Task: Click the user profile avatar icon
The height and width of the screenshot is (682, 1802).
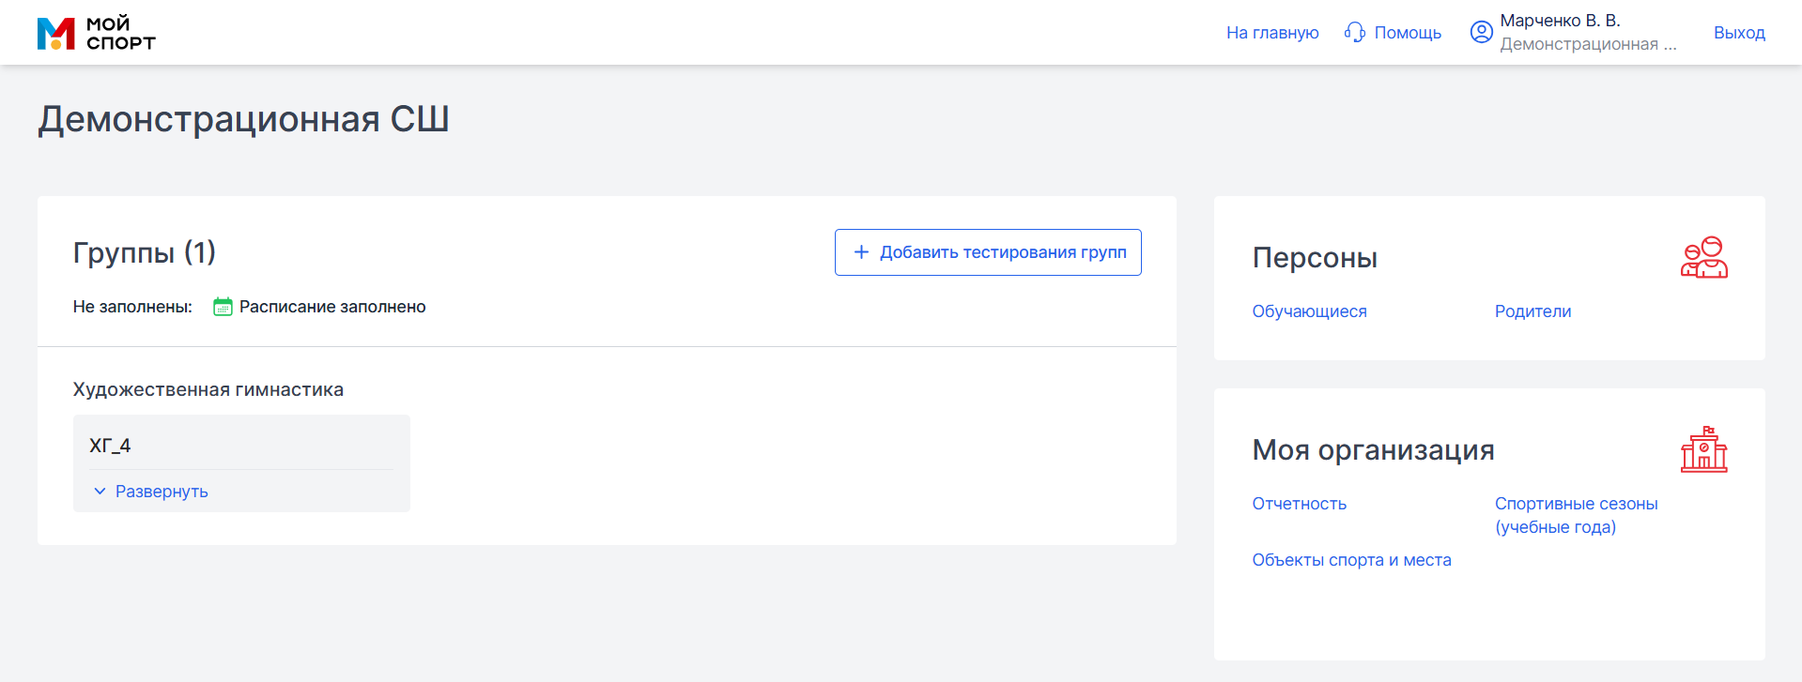Action: (1481, 32)
